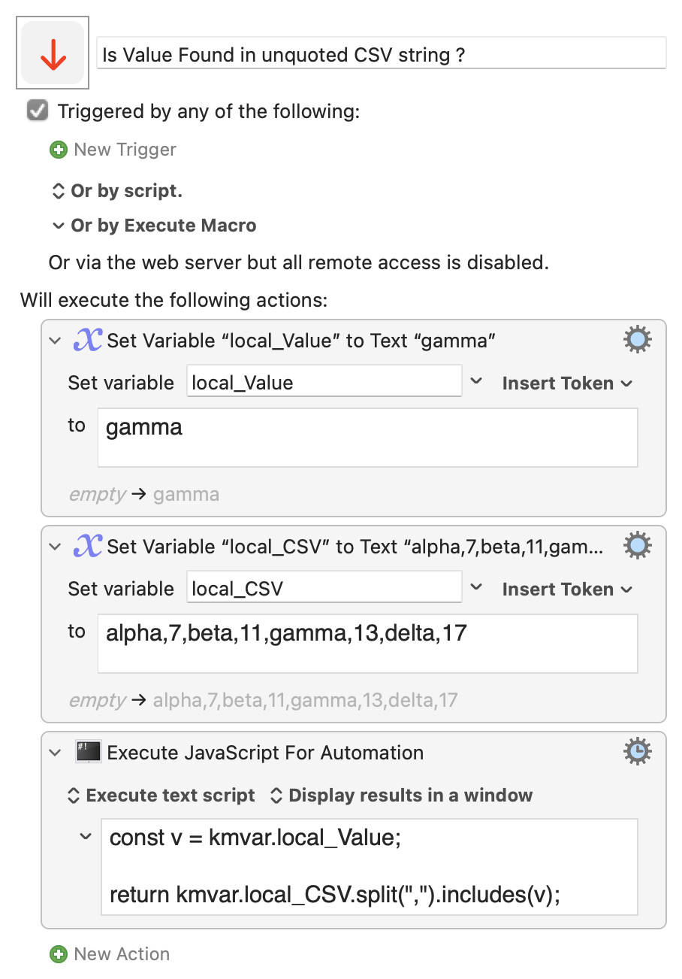Open the Or by script popup
This screenshot has height=979, width=682.
[117, 191]
